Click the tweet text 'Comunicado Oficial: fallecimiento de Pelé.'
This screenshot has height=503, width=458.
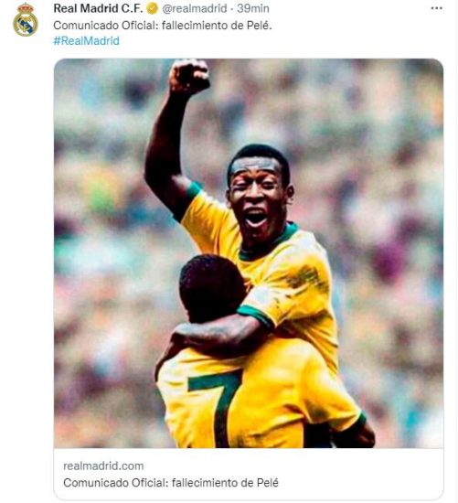pyautogui.click(x=163, y=26)
